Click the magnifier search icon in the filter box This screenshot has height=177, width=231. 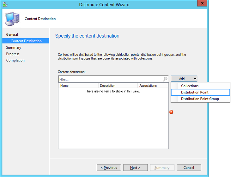point(165,79)
